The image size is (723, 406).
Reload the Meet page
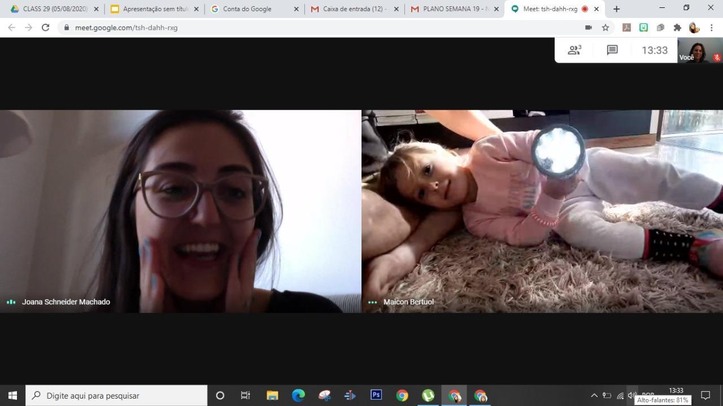46,28
